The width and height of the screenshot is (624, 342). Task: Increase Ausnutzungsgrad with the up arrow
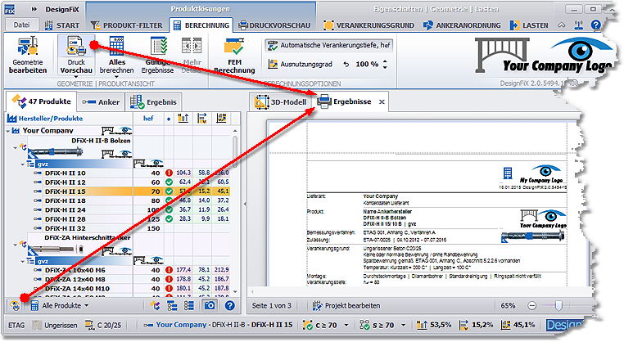point(385,61)
